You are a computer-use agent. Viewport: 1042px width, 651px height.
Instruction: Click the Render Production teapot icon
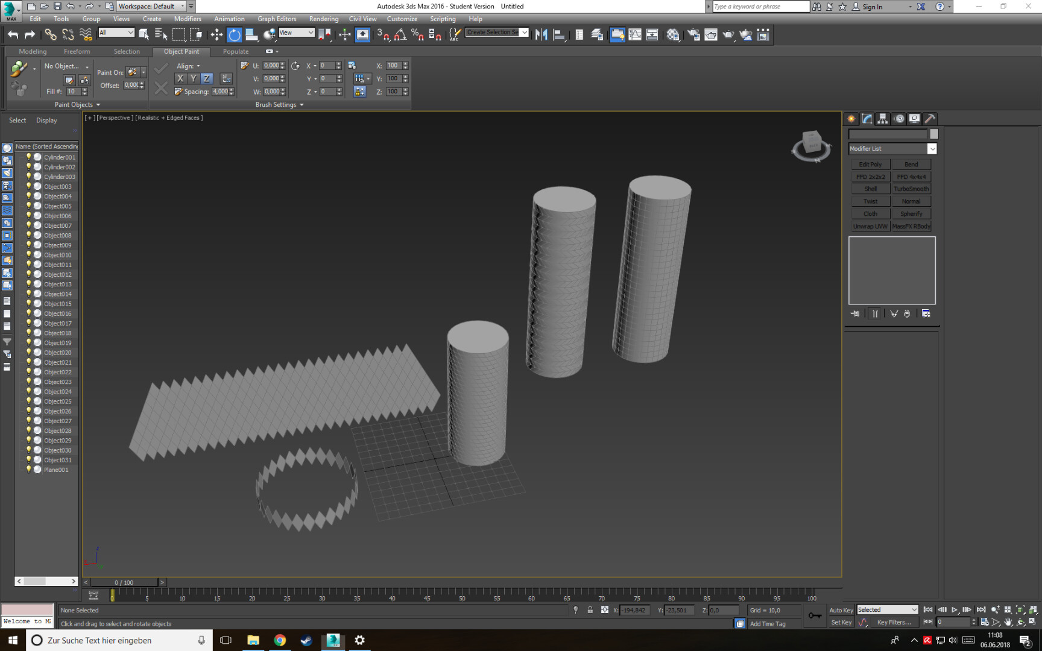click(x=728, y=35)
